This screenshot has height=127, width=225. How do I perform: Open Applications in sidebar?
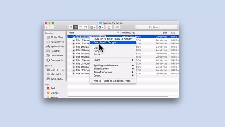point(55,46)
